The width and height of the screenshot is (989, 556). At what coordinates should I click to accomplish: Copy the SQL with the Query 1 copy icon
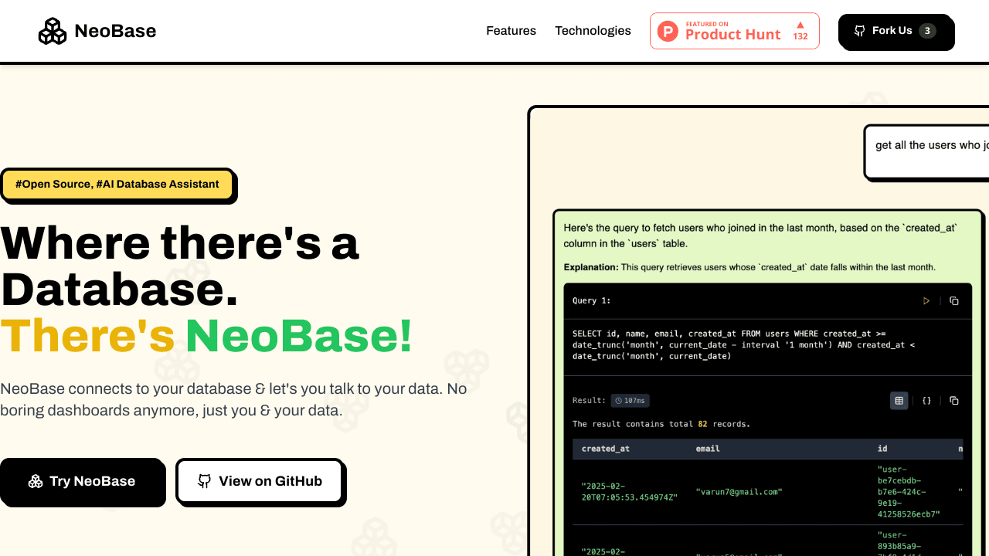953,301
